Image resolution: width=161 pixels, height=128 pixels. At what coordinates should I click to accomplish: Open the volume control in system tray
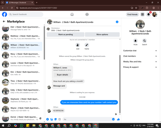click(137, 125)
